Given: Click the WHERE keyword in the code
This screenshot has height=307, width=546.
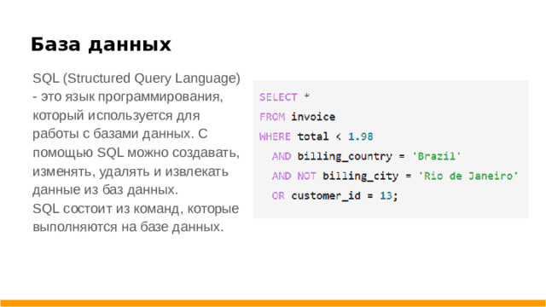Looking at the screenshot, I should (x=275, y=136).
